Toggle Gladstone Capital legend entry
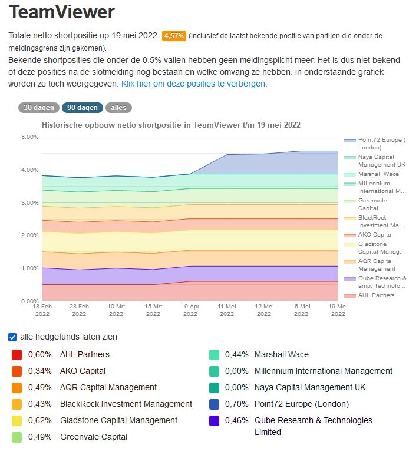Screen dimensions: 419x452 [375, 248]
